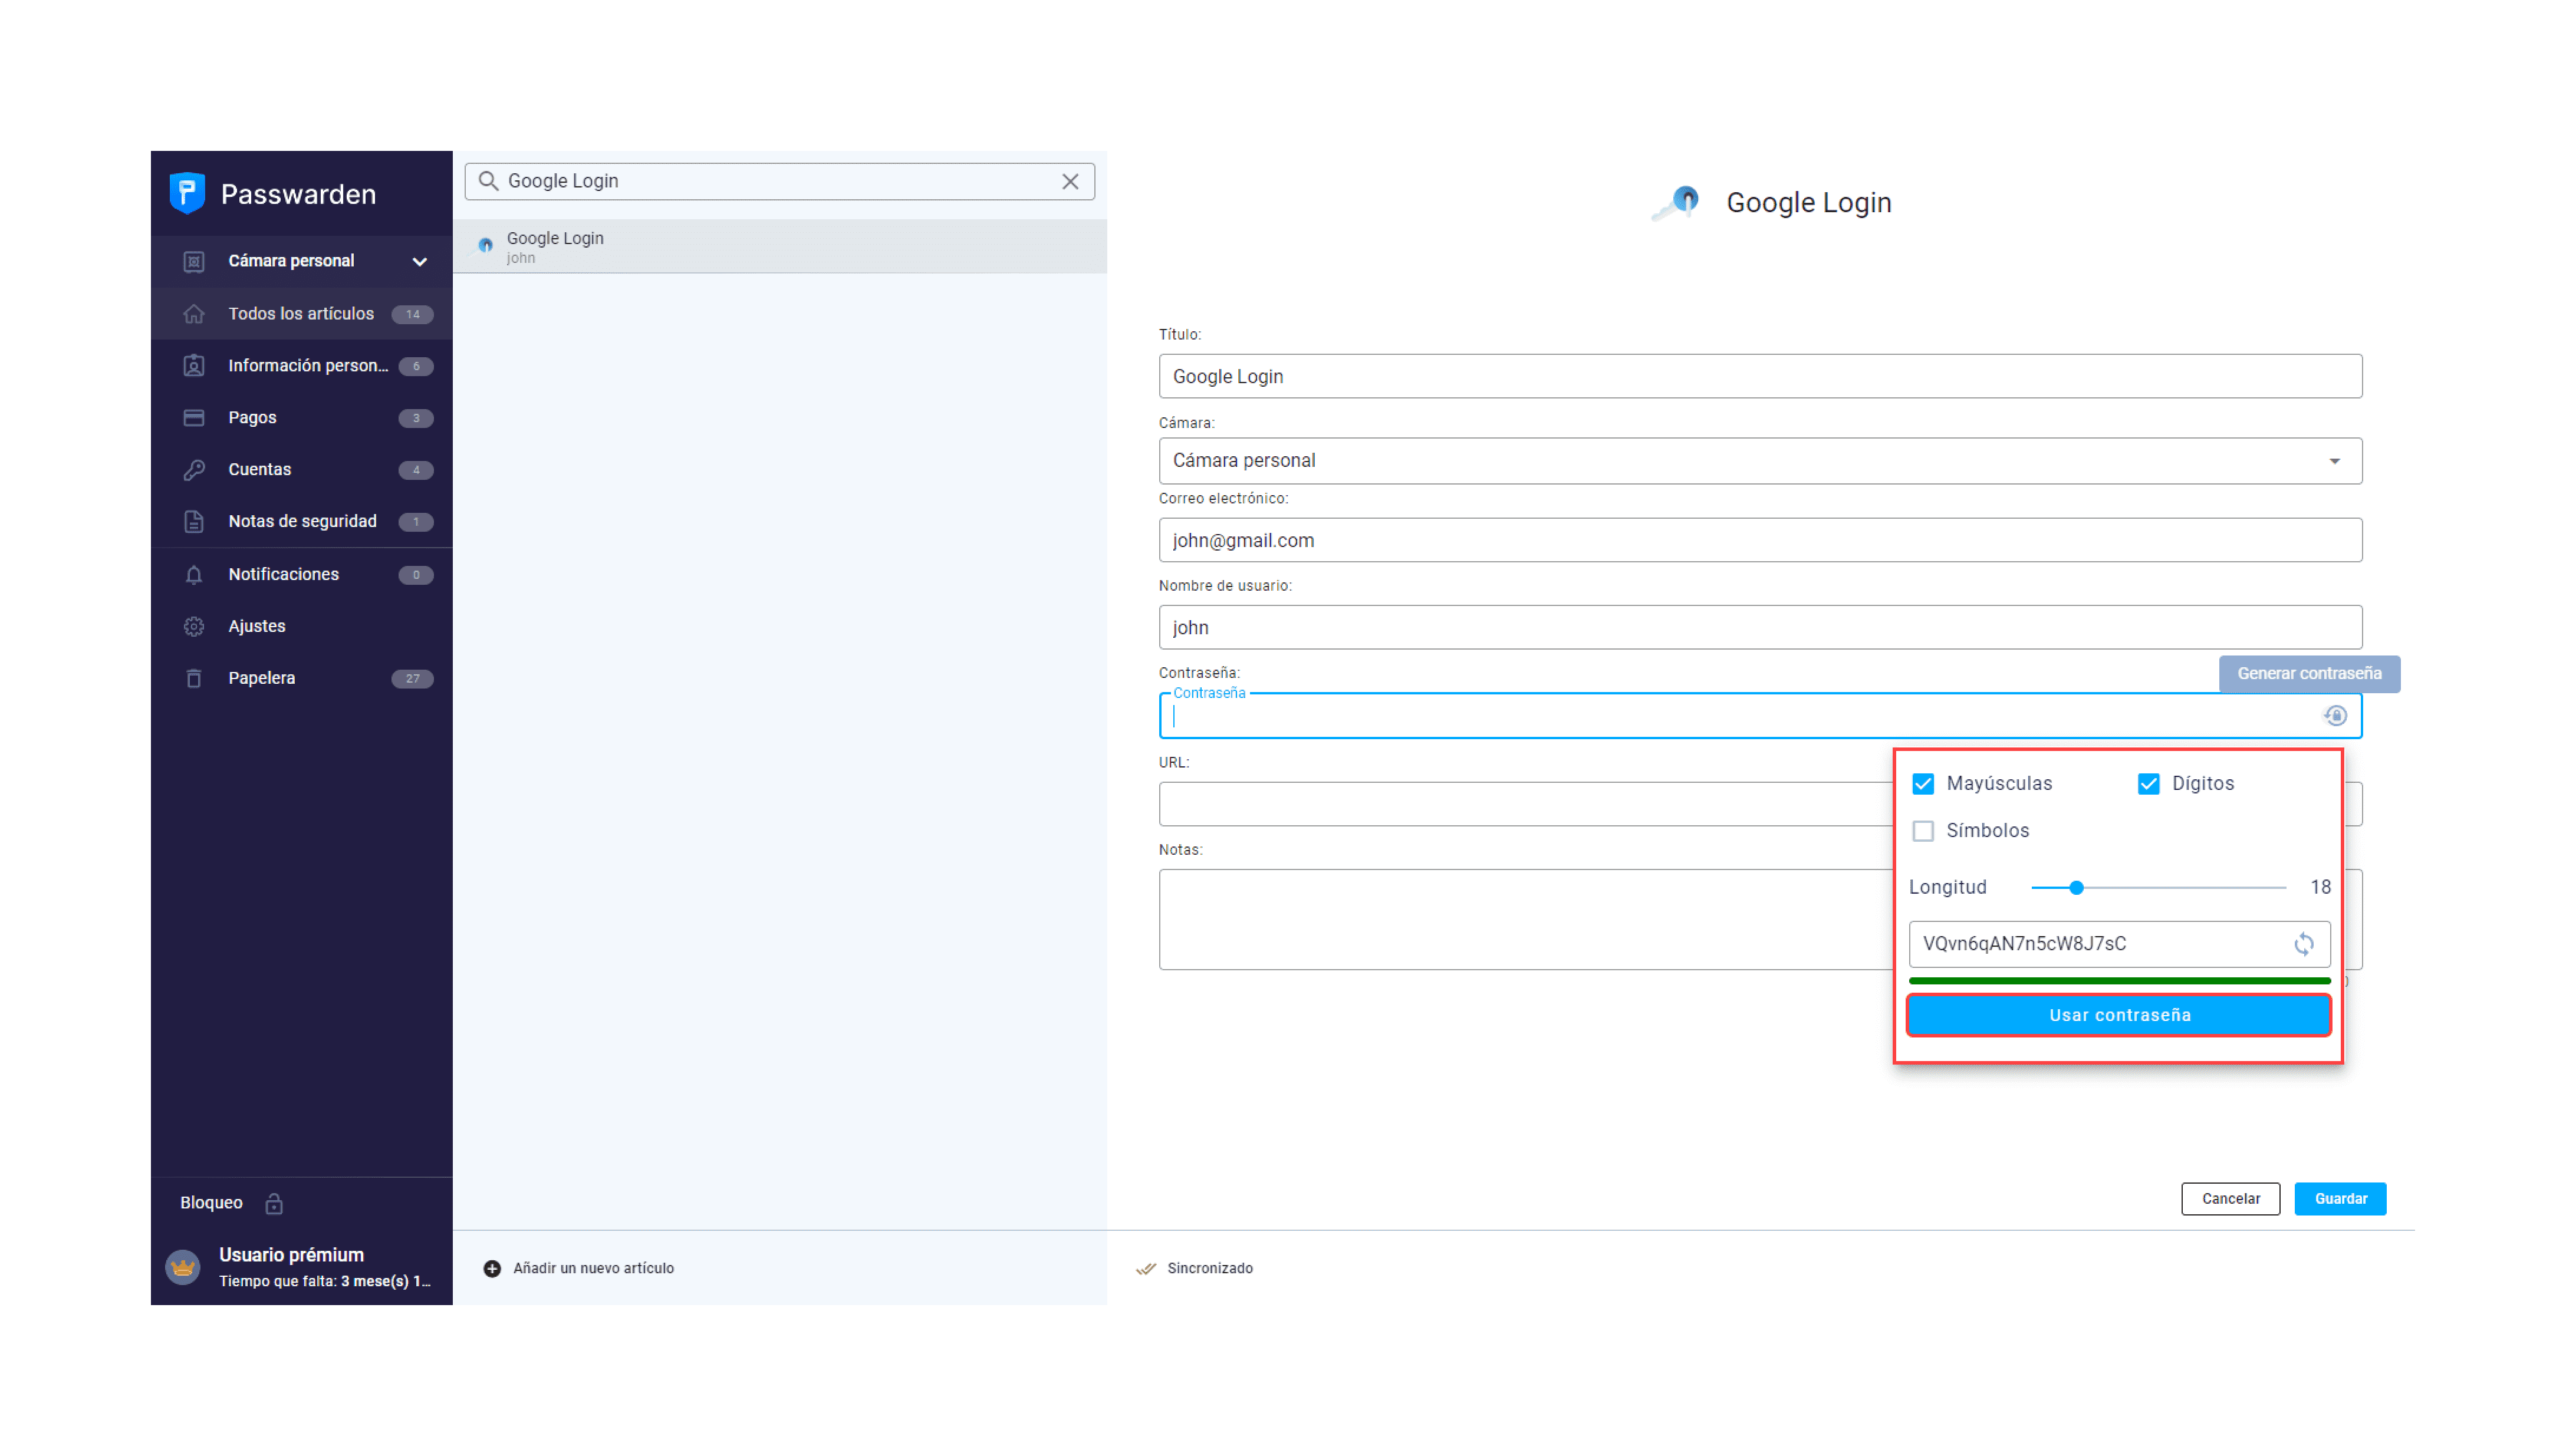Screen dimensions: 2566x1456
Task: Go to Ajustes in the sidebar
Action: (x=256, y=626)
